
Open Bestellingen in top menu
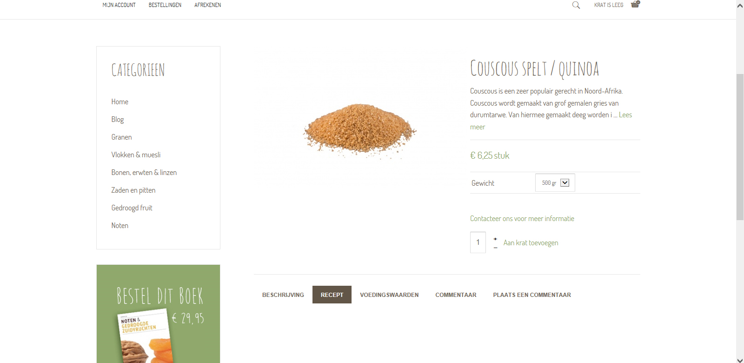[x=165, y=5]
